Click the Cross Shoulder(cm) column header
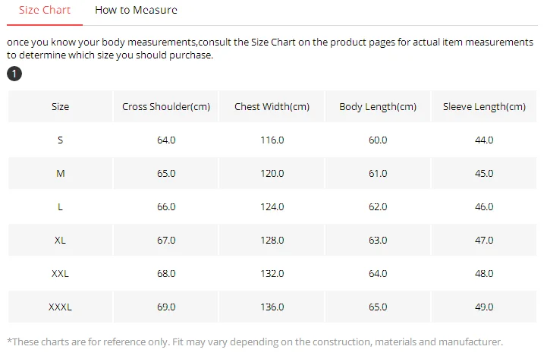Screen dimensions: 547x362 pyautogui.click(x=166, y=106)
